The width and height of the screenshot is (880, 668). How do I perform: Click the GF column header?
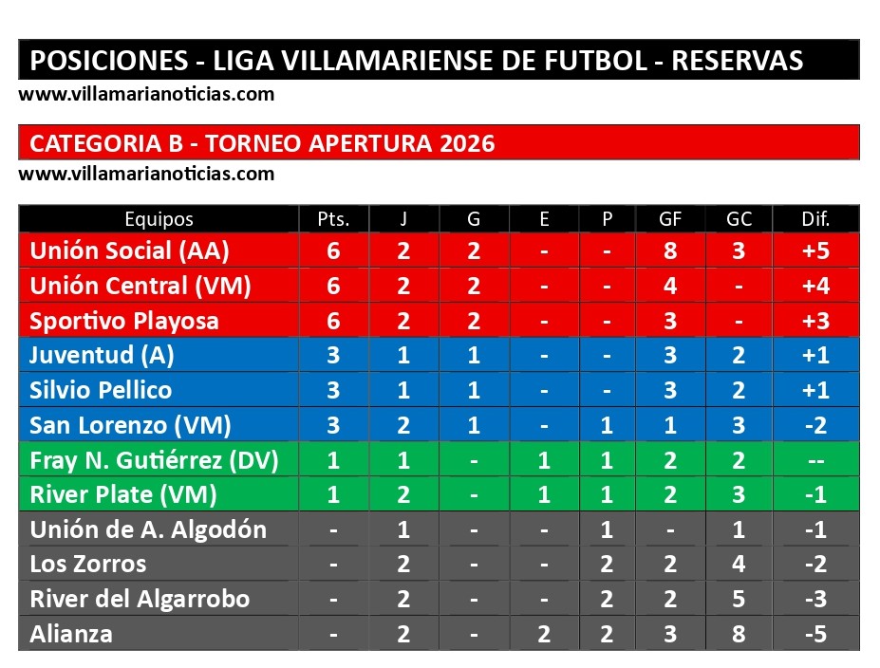(670, 219)
